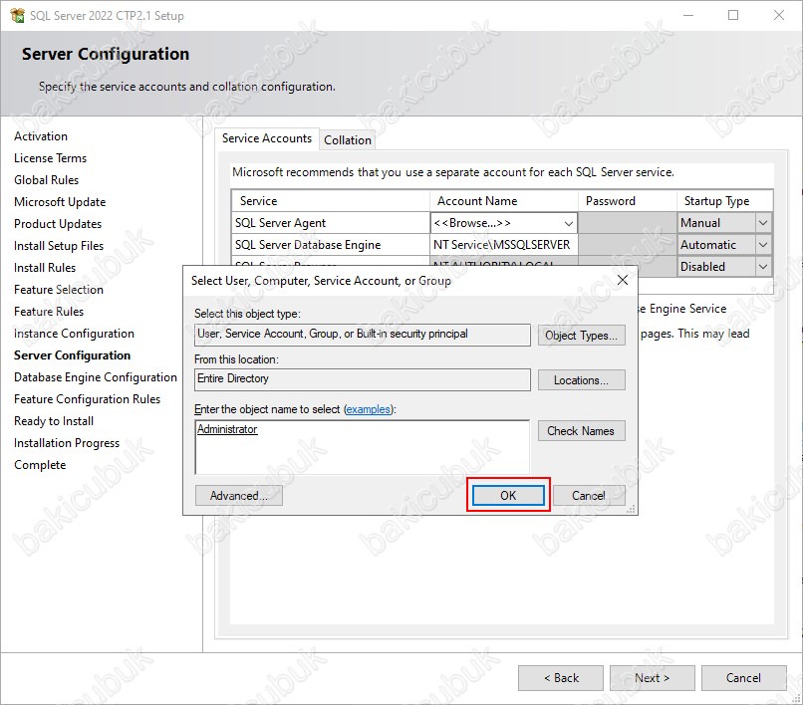Select the Instance Configuration step

pos(75,334)
